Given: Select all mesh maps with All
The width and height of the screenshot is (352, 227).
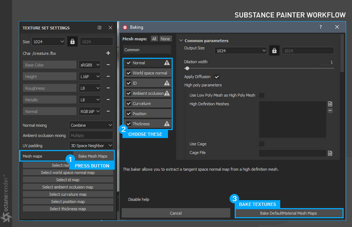Looking at the screenshot, I should pyautogui.click(x=154, y=39).
